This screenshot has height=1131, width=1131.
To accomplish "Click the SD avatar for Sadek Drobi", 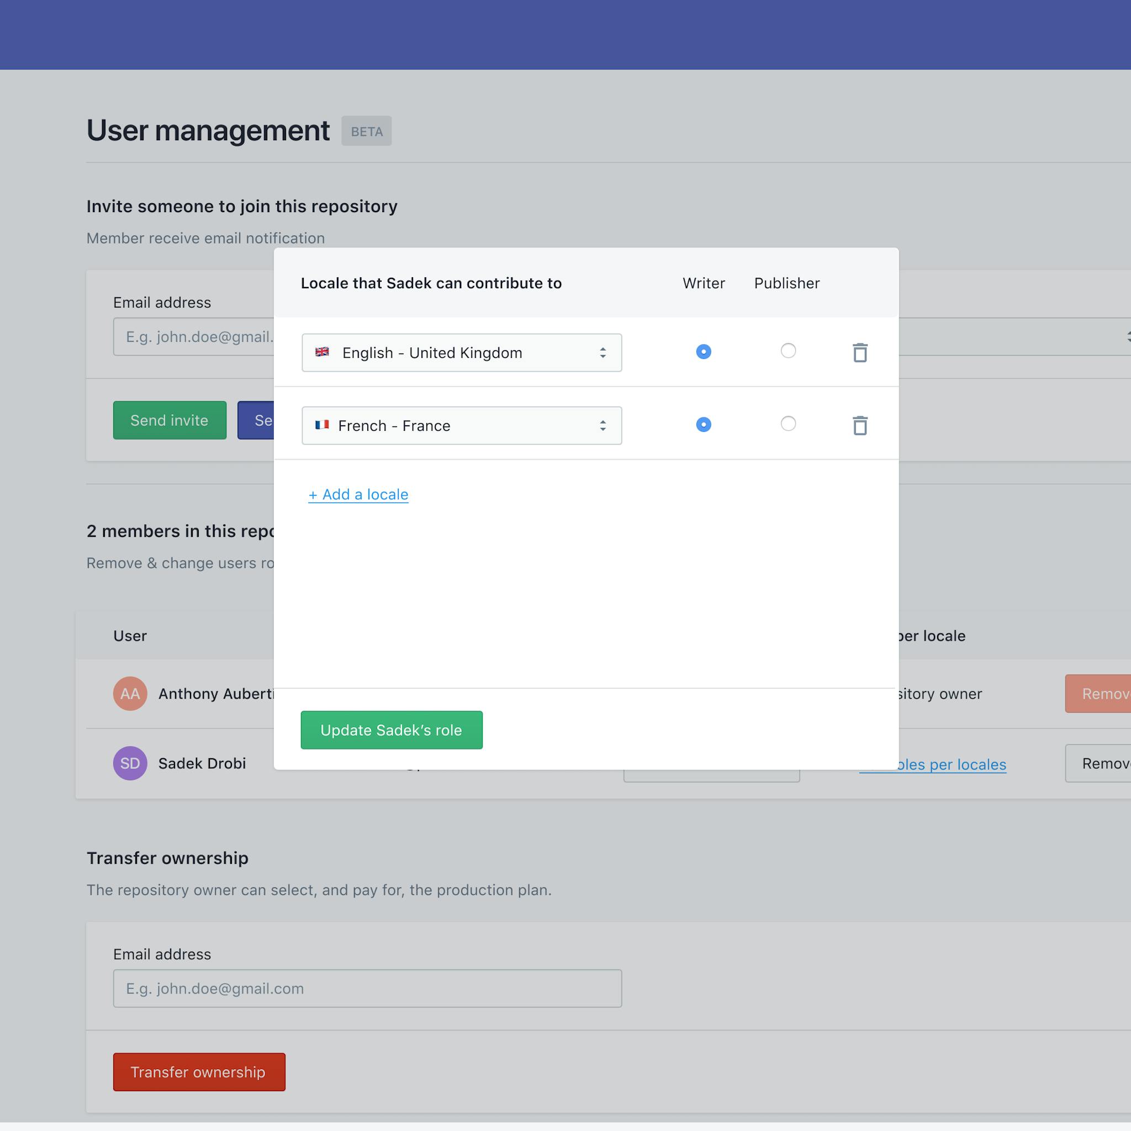I will (x=130, y=763).
